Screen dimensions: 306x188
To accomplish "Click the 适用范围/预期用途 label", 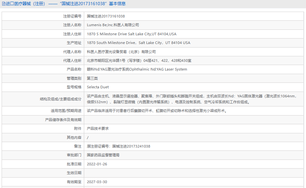I will pyautogui.click(x=66, y=111).
